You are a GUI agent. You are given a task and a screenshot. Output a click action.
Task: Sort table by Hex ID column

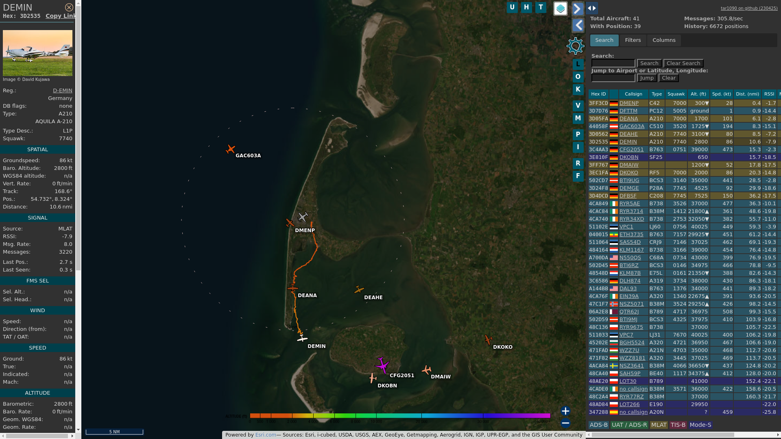pos(598,94)
